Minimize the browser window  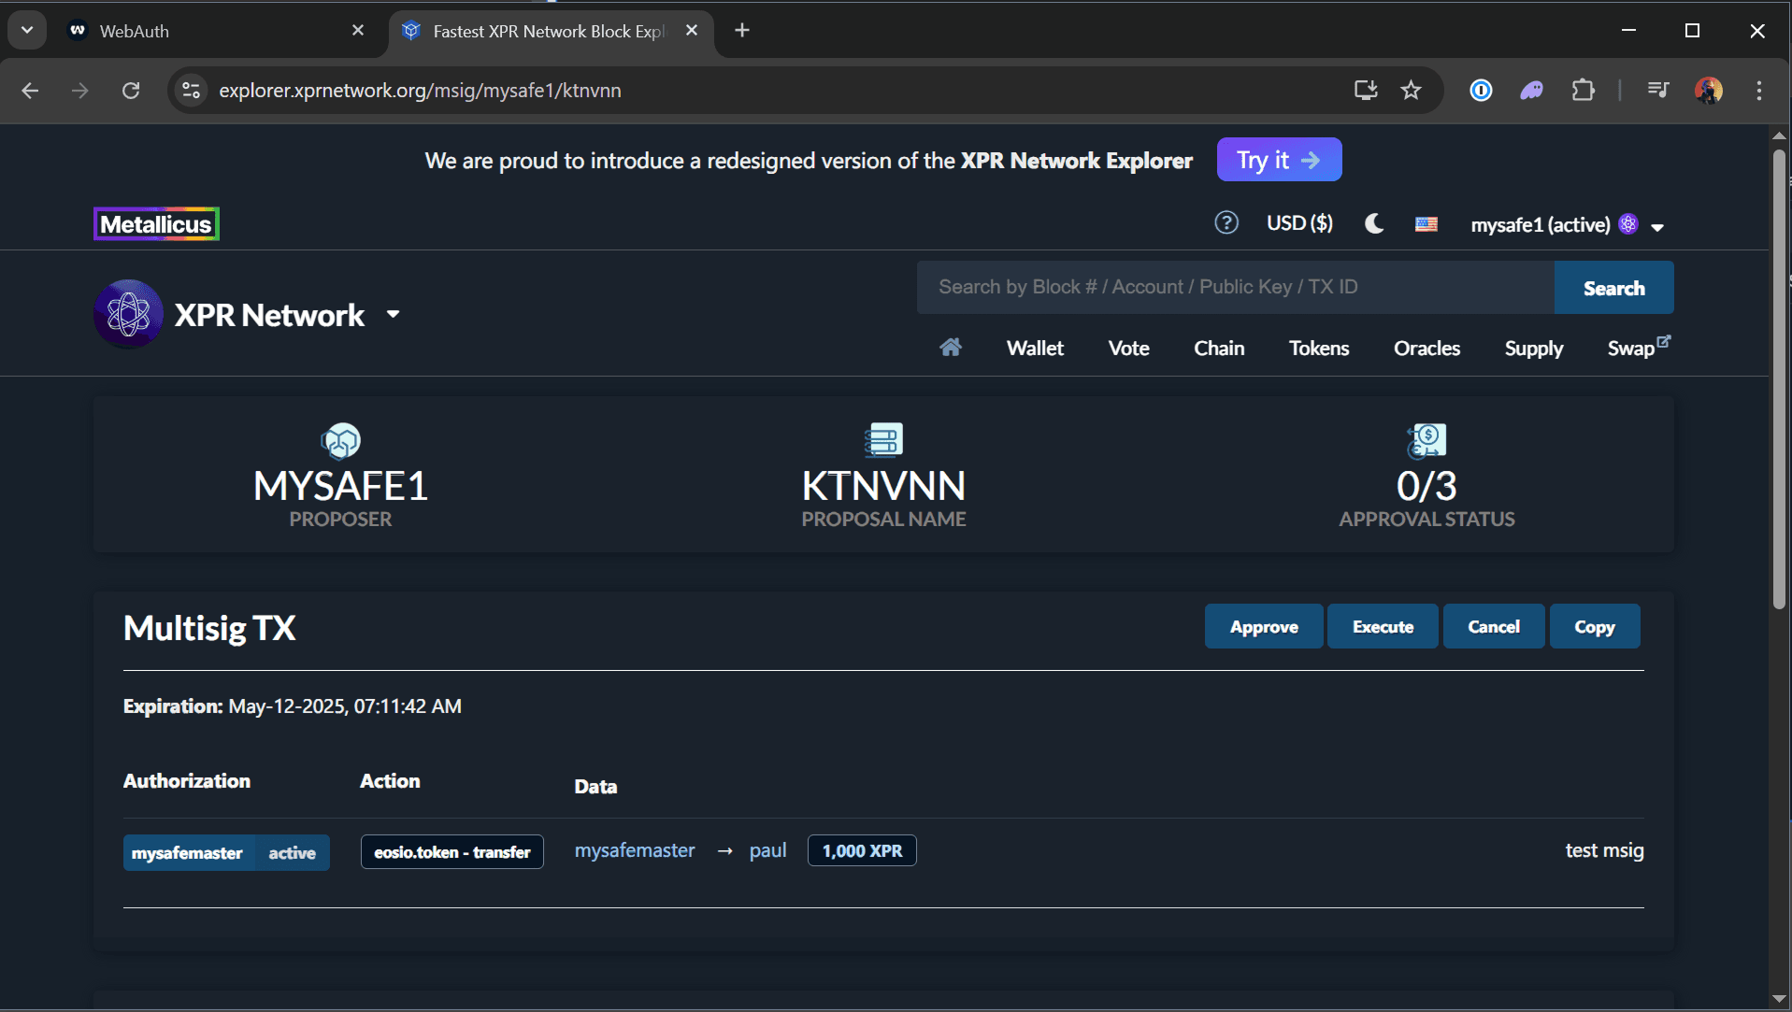(1628, 30)
